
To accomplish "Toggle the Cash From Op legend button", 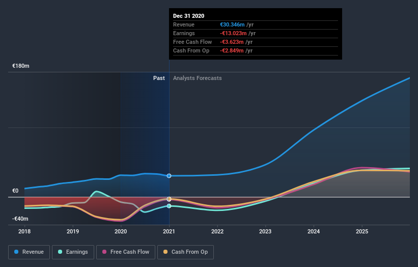I will pyautogui.click(x=185, y=252).
